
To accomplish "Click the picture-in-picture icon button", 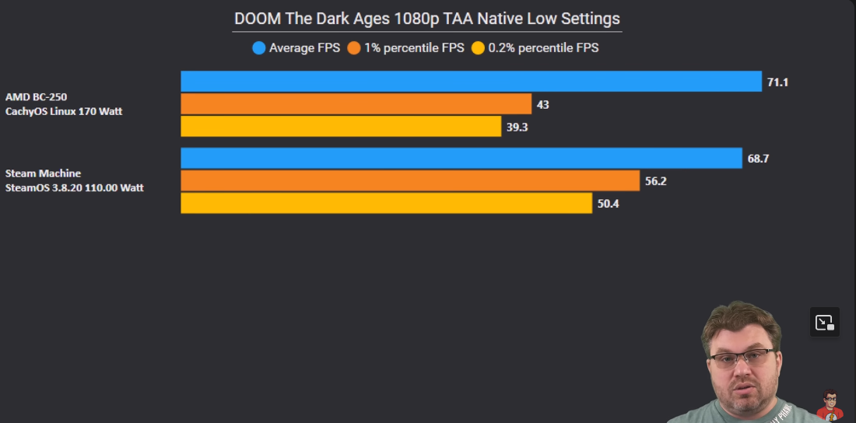I will pos(824,322).
